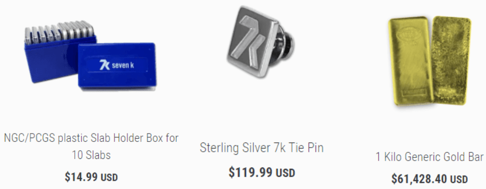Click the seven k logo on blue lid
This screenshot has height=189, width=486.
[x=116, y=65]
